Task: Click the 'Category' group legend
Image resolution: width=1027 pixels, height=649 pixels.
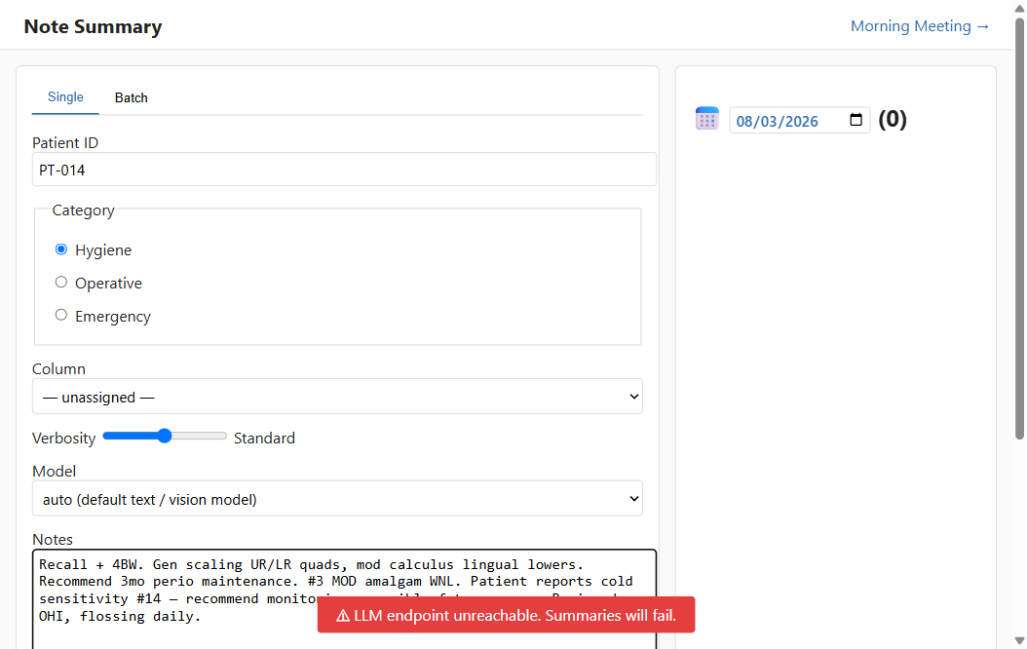Action: click(x=83, y=210)
